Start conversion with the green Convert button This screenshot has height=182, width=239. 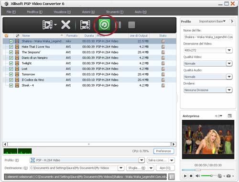(104, 25)
